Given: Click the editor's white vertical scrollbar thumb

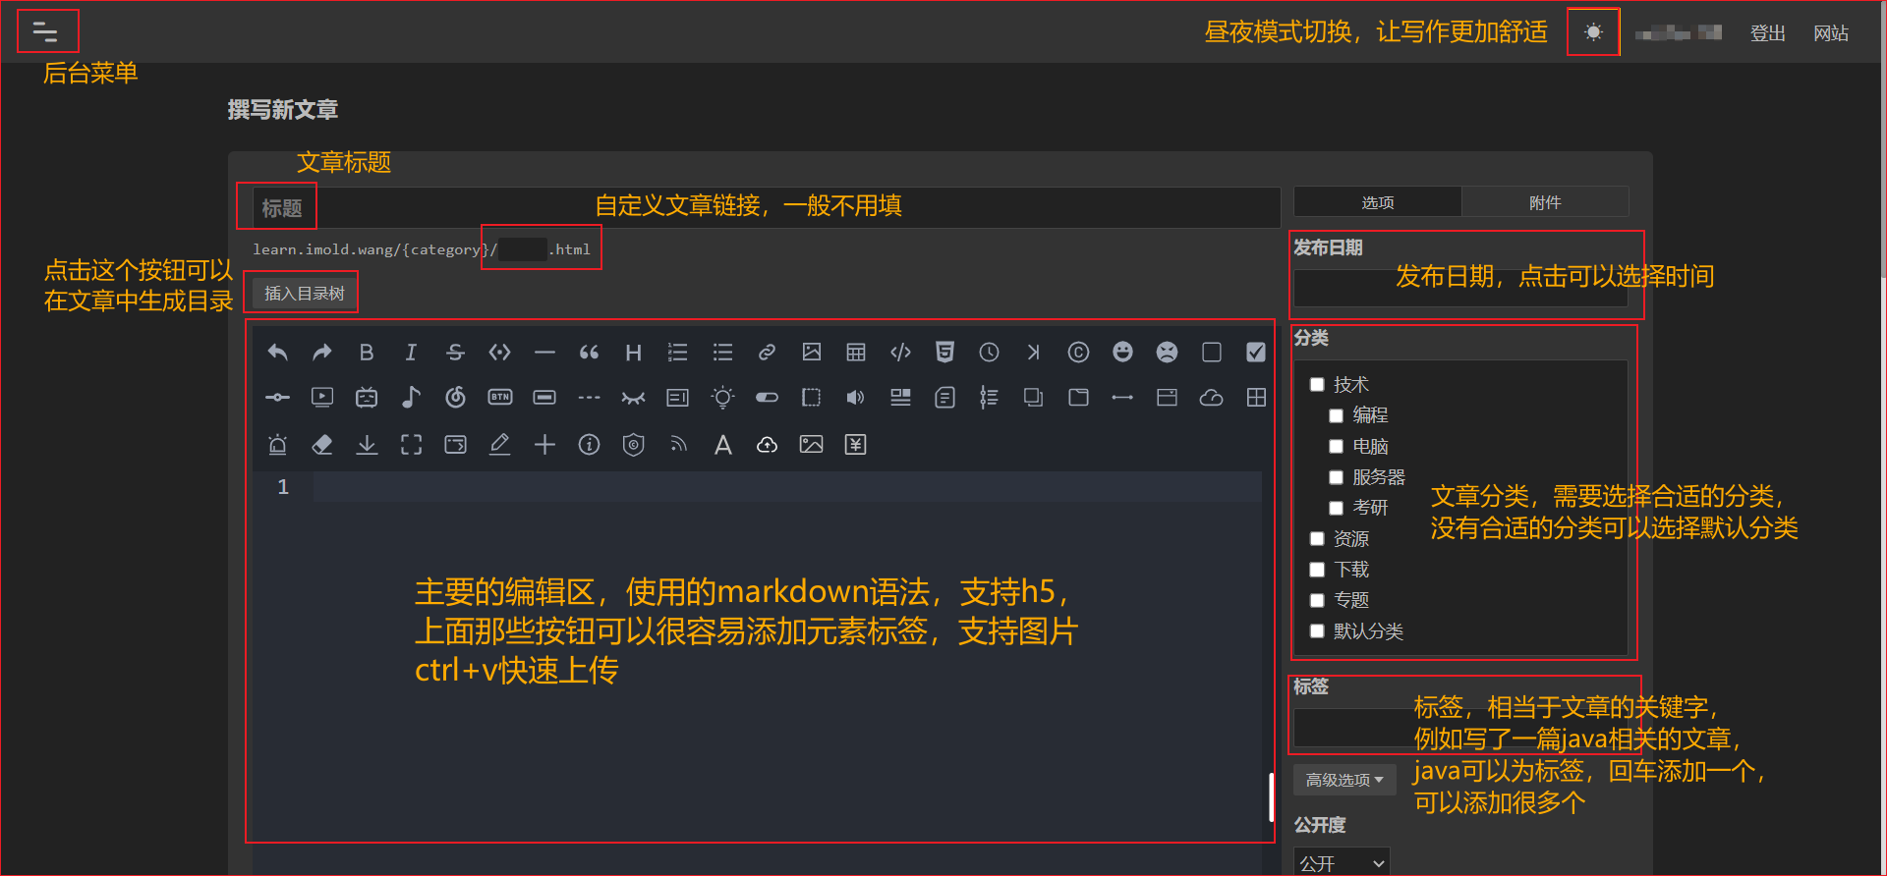Looking at the screenshot, I should (1271, 796).
